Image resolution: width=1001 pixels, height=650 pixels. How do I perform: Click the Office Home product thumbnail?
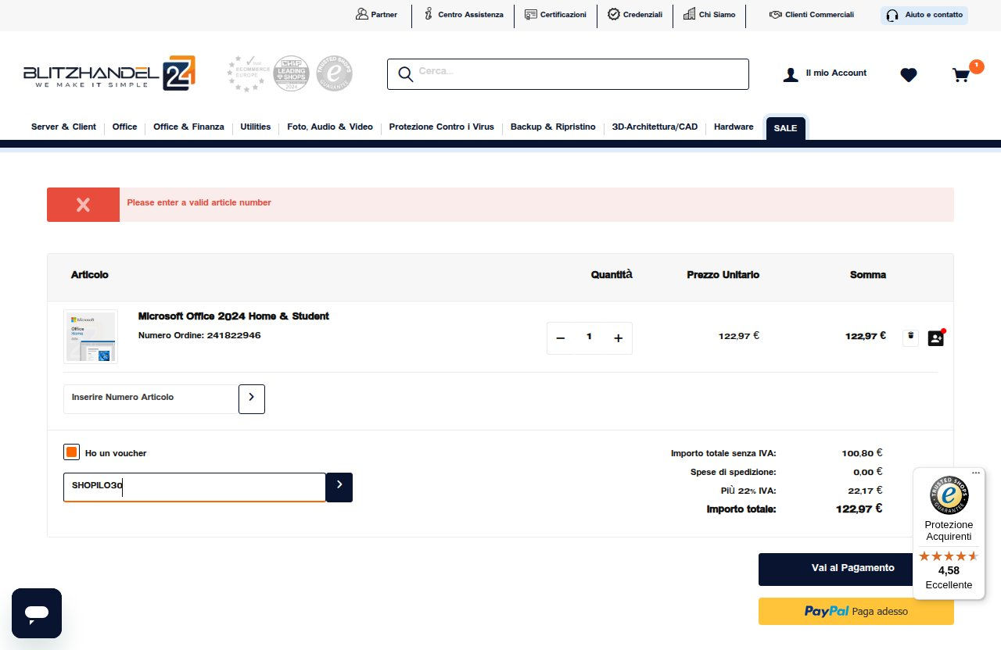coord(91,337)
